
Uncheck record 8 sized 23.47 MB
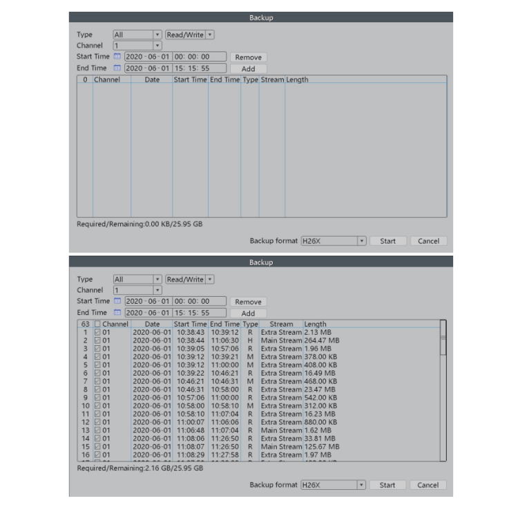coord(97,390)
